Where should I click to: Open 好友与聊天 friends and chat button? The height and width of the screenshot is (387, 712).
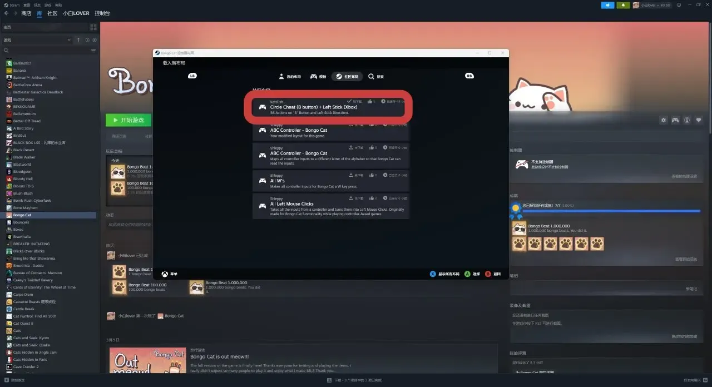pyautogui.click(x=695, y=380)
